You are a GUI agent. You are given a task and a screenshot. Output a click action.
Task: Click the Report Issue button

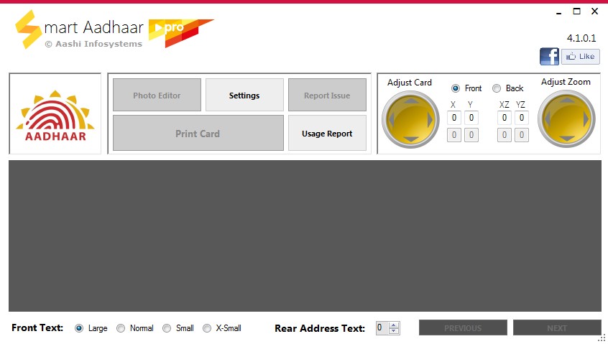coord(327,95)
